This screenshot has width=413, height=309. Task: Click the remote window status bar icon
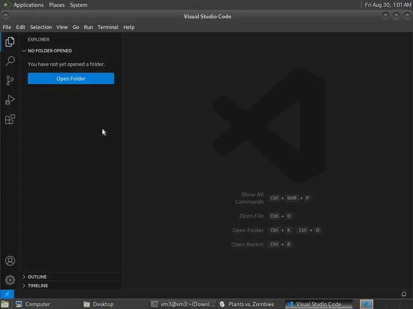[7, 294]
